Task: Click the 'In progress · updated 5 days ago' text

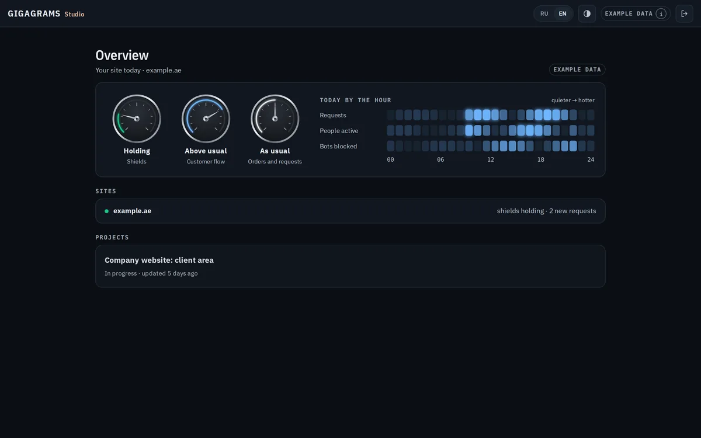Action: (x=151, y=273)
